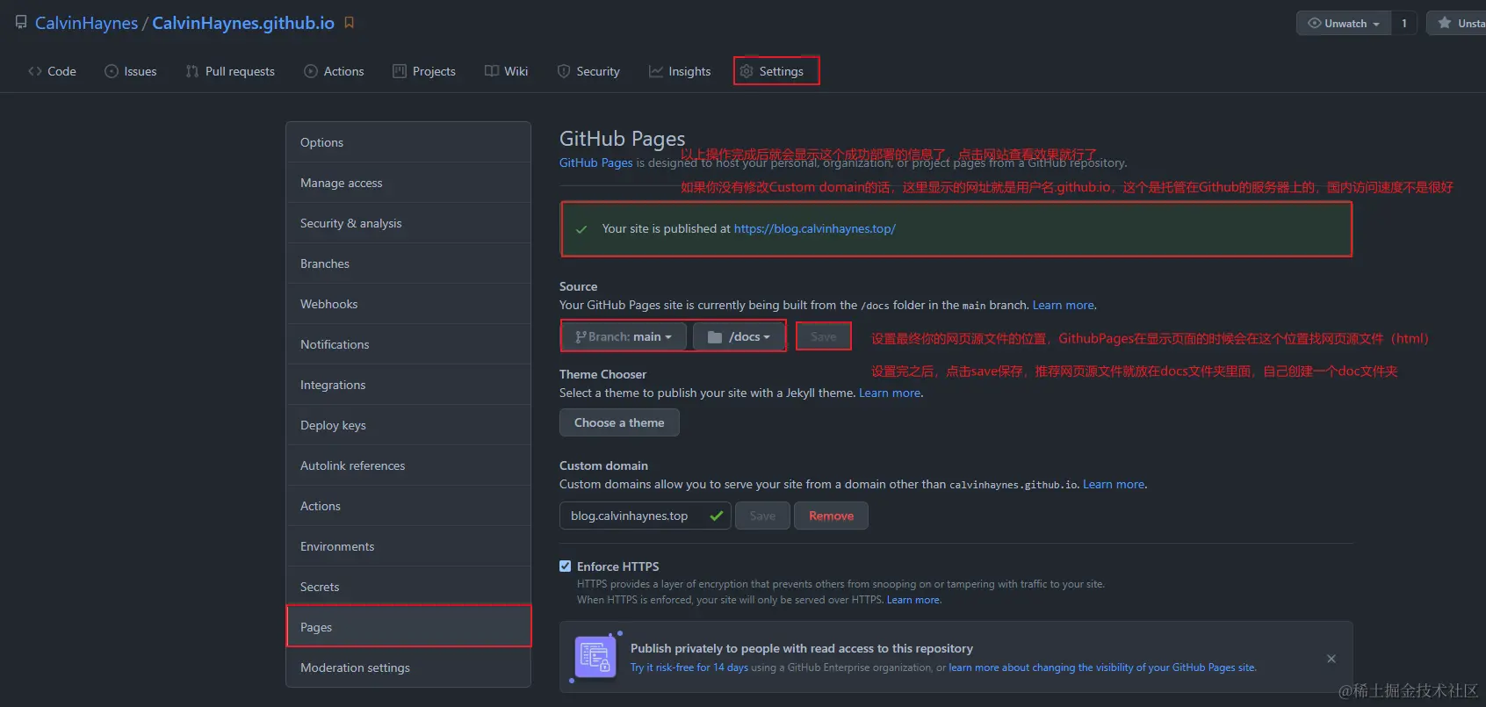Open the /docs folder dropdown
This screenshot has height=707, width=1486.
[x=739, y=336]
